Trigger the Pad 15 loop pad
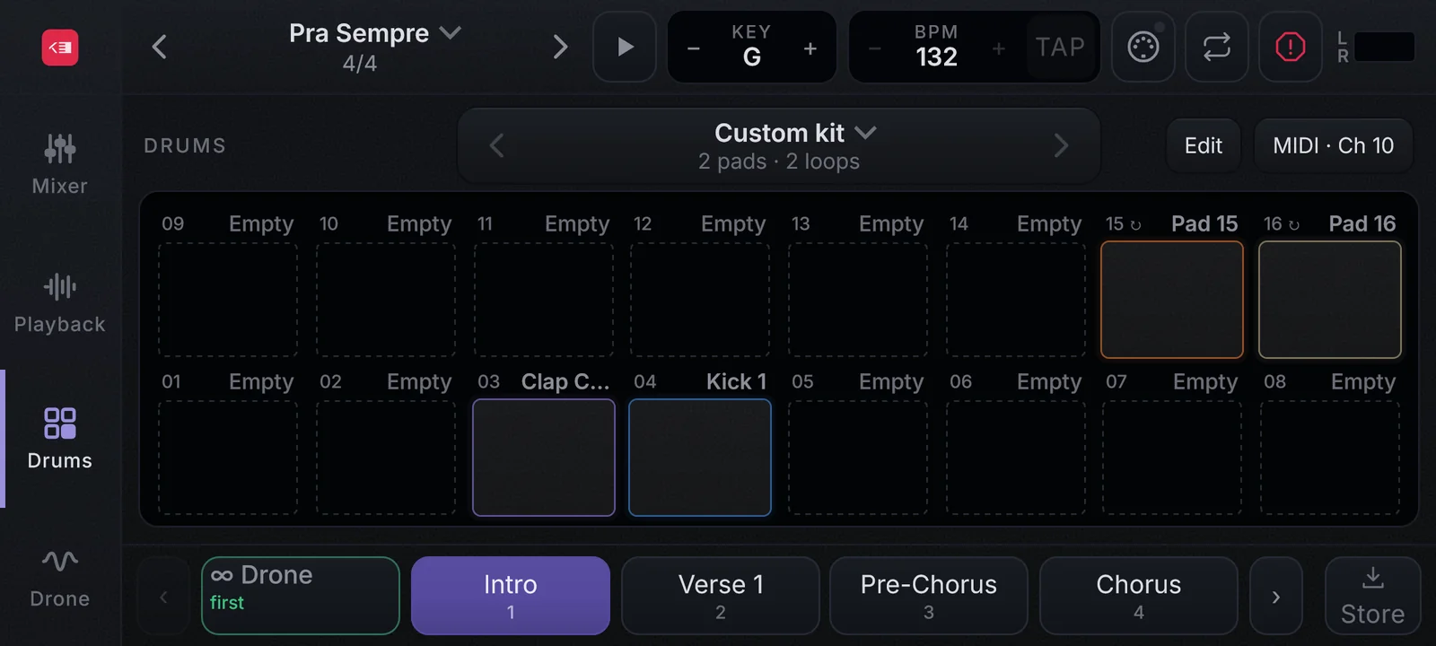Viewport: 1436px width, 646px height. [x=1172, y=300]
